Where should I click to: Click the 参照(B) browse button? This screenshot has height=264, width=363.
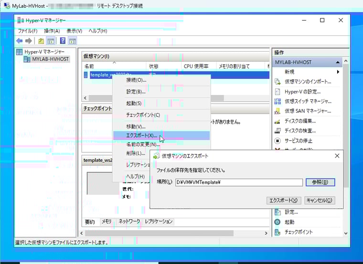pos(320,182)
